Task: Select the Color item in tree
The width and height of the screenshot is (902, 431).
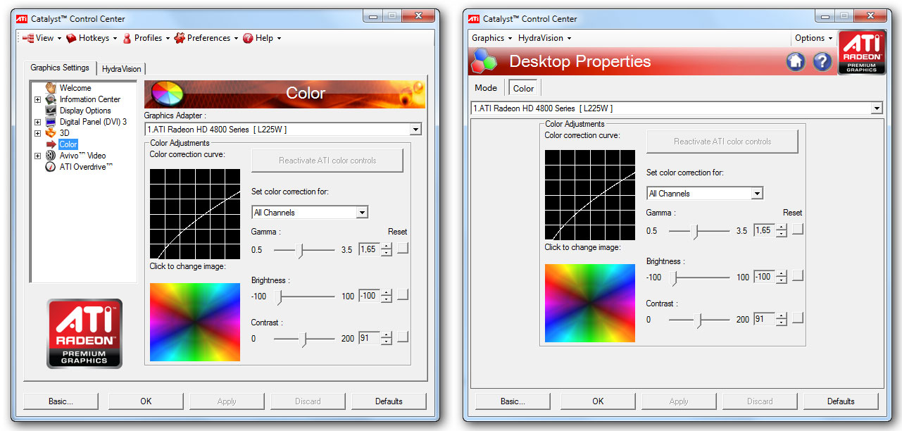Action: point(68,144)
